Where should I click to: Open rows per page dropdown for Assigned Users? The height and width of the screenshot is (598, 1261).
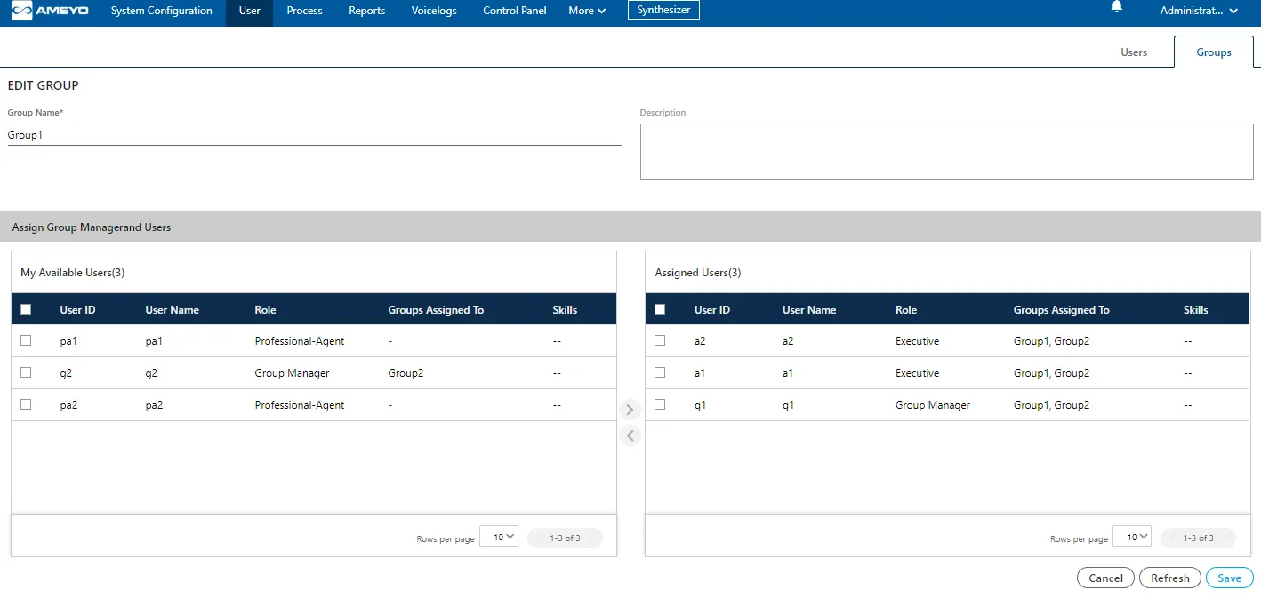1132,537
